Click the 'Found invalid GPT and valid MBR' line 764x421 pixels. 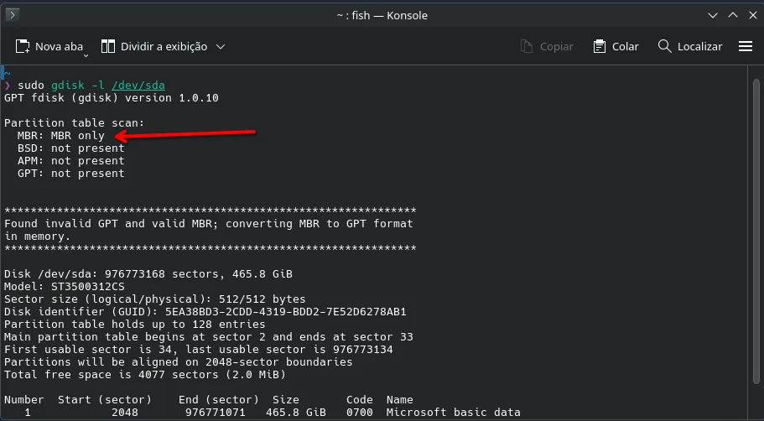pos(209,224)
